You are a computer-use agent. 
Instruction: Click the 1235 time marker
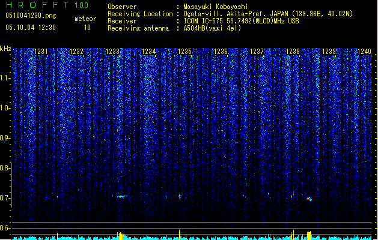point(185,52)
